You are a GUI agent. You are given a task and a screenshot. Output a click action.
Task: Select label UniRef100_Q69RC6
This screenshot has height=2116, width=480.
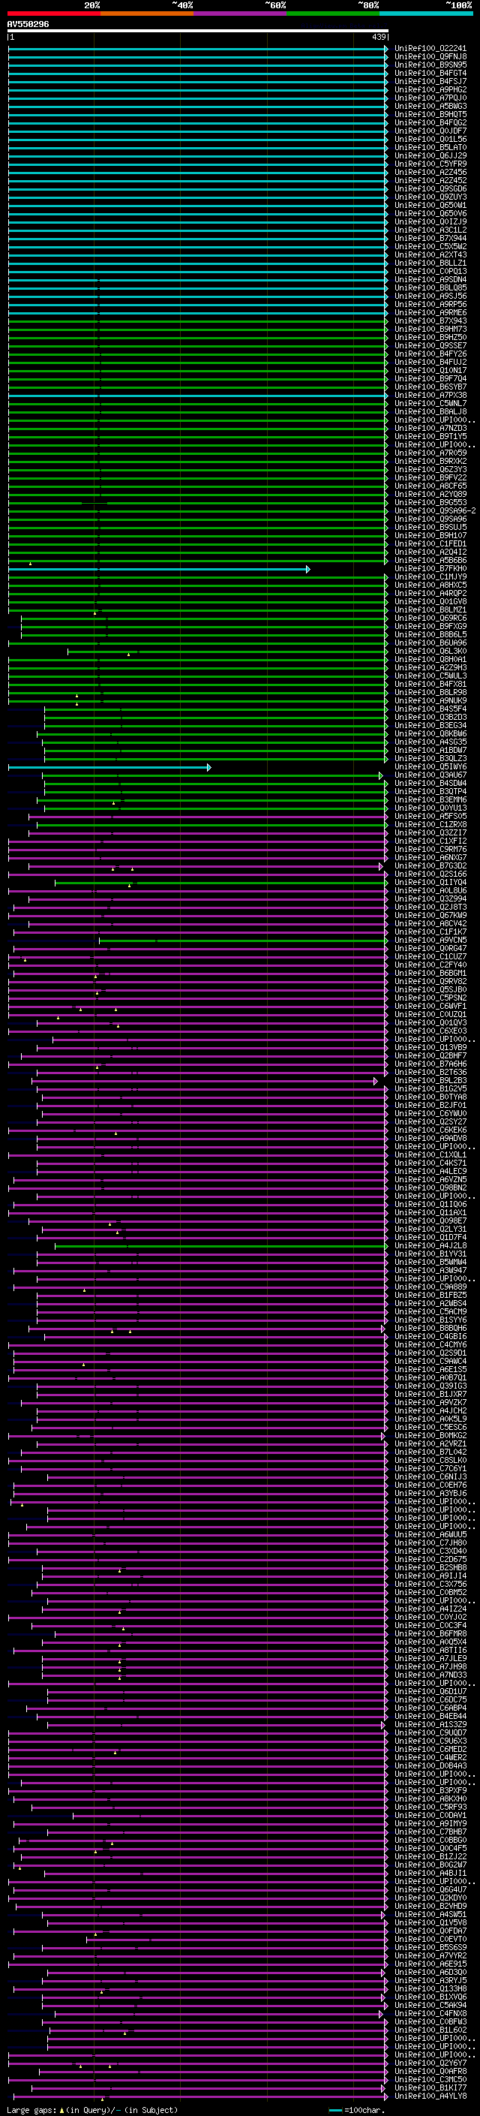coord(430,618)
